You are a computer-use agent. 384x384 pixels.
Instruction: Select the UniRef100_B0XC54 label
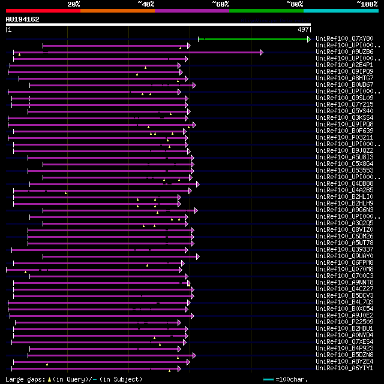click(344, 309)
